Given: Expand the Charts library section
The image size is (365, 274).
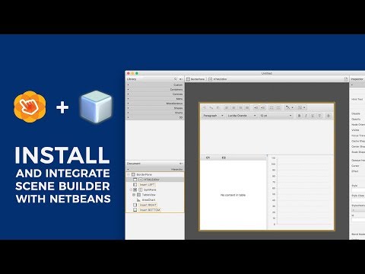Looking at the screenshot, I should [x=155, y=113].
